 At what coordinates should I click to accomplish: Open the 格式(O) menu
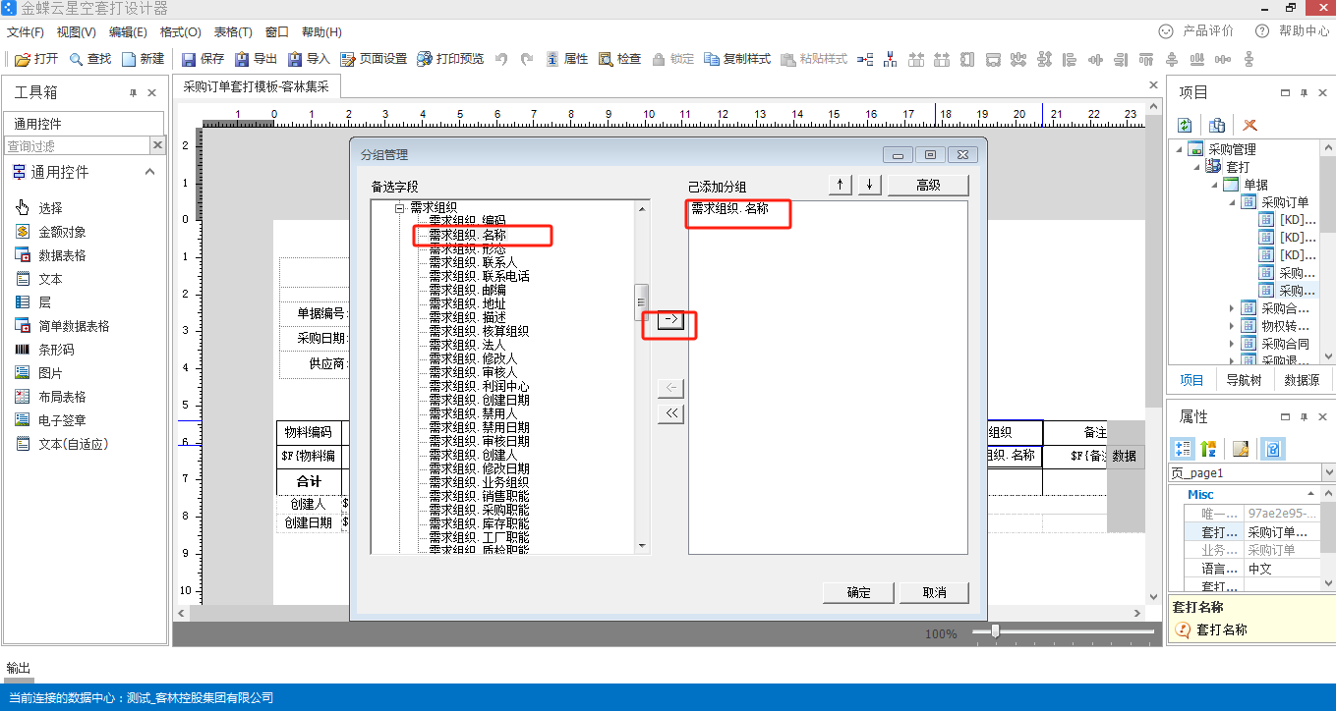[180, 32]
